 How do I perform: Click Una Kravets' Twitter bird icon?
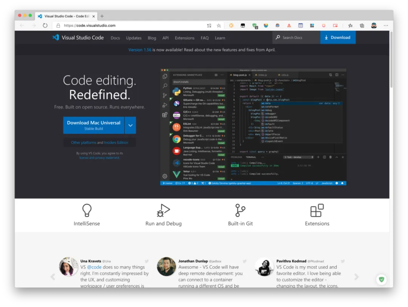pyautogui.click(x=147, y=261)
